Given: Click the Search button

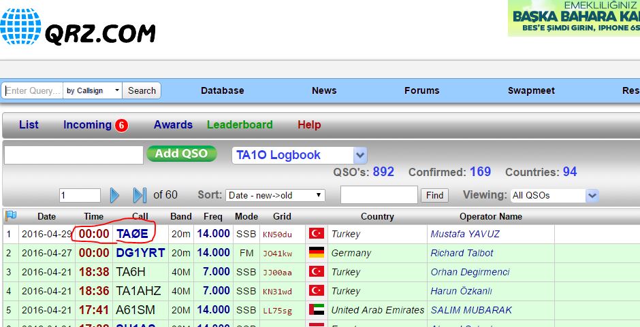Looking at the screenshot, I should [x=142, y=90].
